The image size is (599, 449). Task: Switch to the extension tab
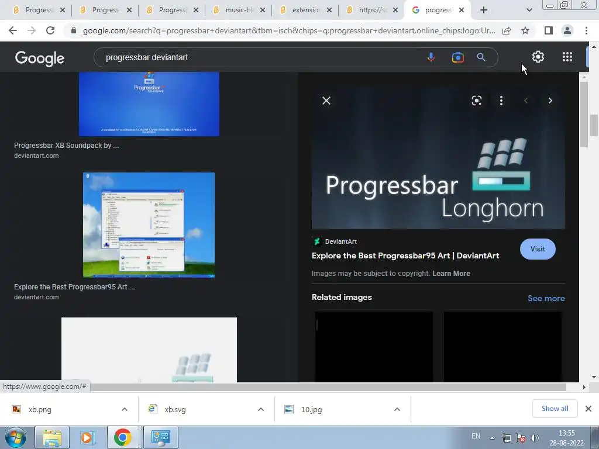coord(304,10)
